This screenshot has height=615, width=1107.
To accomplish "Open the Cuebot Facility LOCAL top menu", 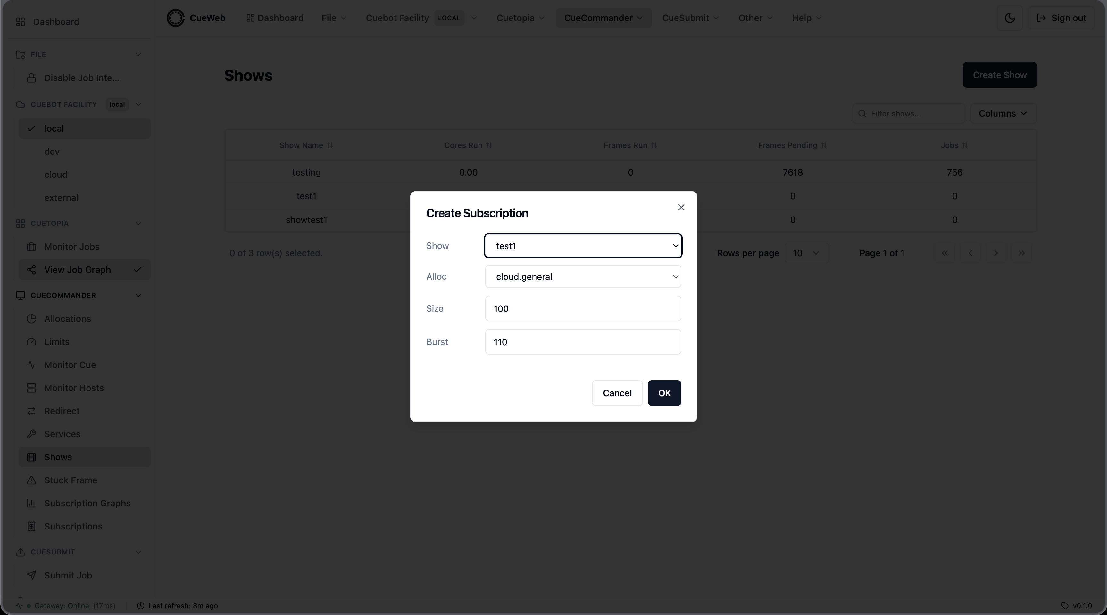I will pyautogui.click(x=421, y=18).
